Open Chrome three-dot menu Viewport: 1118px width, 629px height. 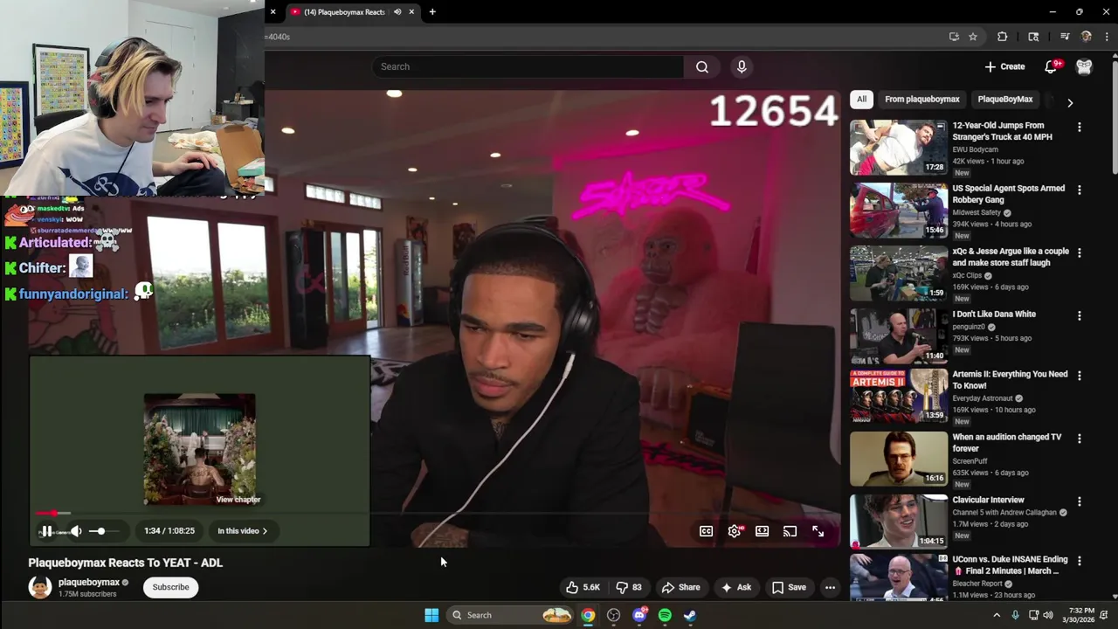1107,37
